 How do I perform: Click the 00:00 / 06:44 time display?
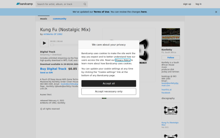click(56, 41)
